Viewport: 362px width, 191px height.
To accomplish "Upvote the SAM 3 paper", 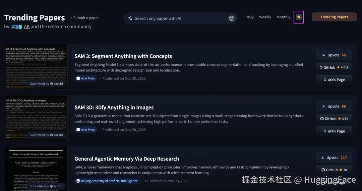I will coord(334,55).
